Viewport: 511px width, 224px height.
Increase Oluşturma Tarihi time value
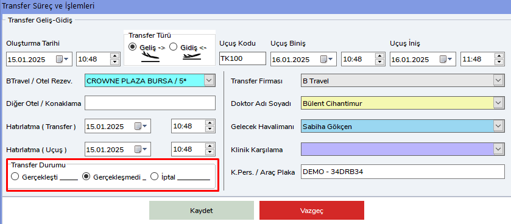tap(115, 56)
